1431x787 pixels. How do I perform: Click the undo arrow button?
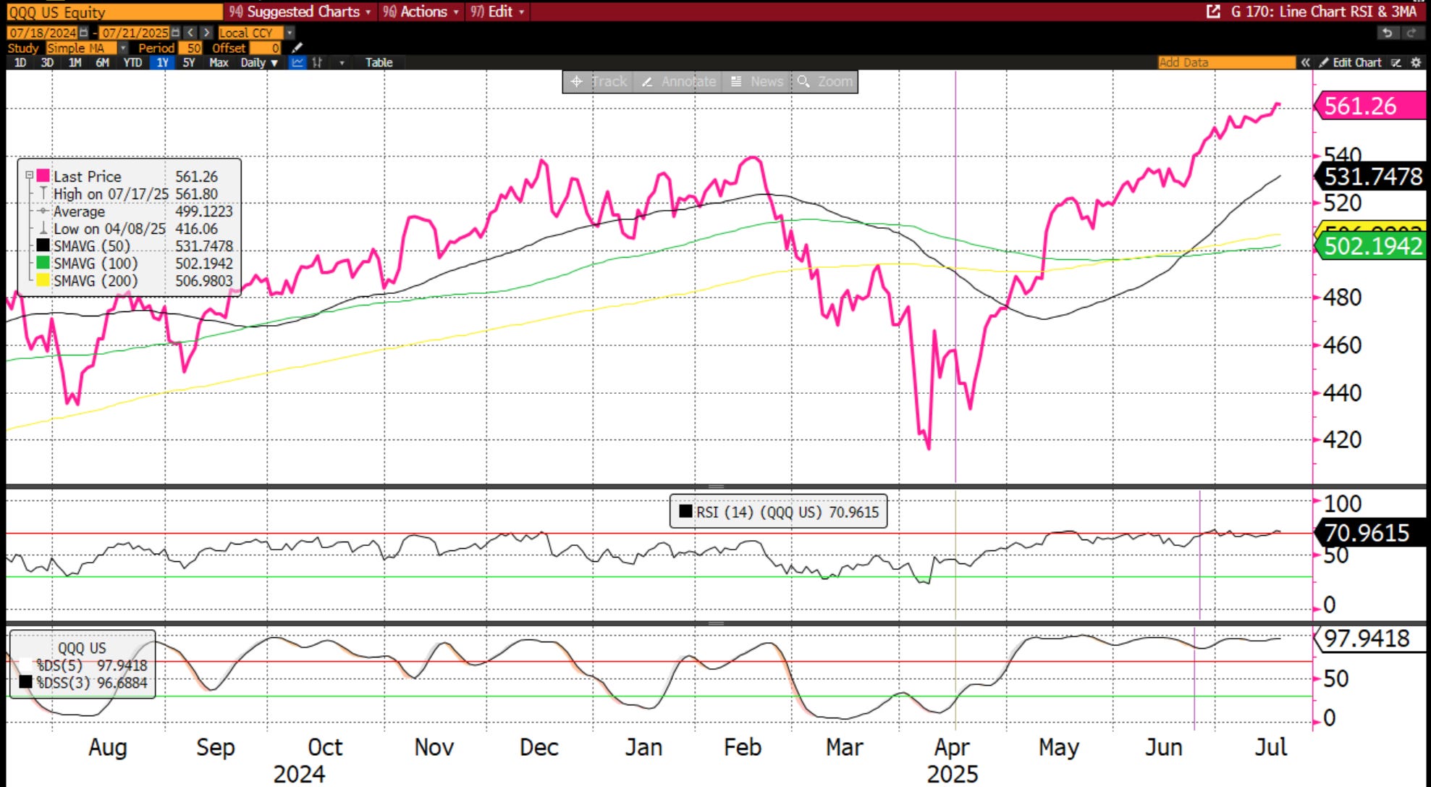1387,33
